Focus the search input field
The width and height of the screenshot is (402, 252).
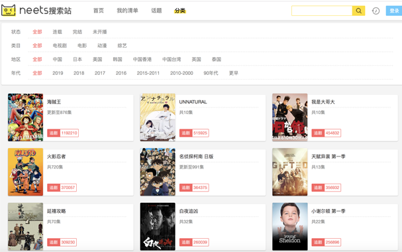(x=322, y=11)
